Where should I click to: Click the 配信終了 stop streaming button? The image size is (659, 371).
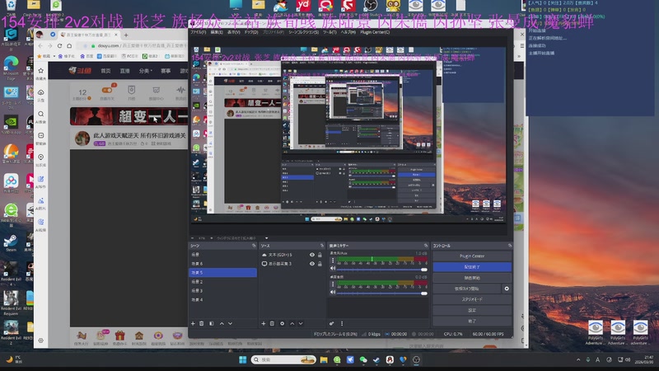(x=472, y=267)
